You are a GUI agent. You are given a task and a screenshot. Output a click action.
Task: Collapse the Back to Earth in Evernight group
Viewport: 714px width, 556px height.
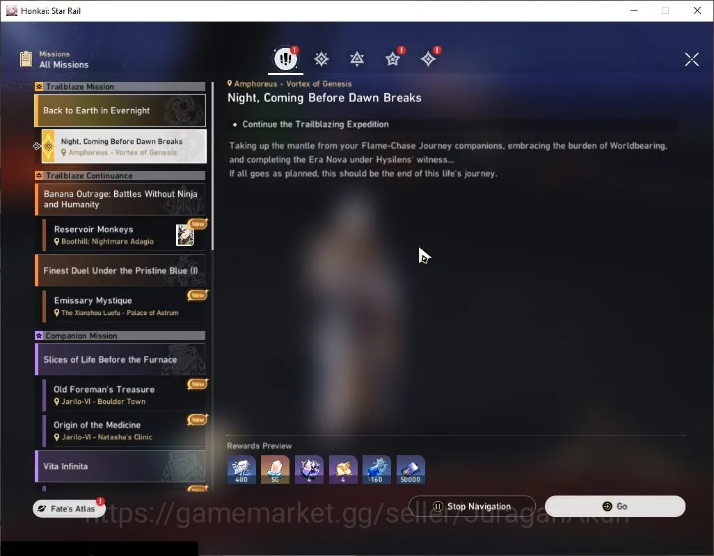(x=120, y=111)
